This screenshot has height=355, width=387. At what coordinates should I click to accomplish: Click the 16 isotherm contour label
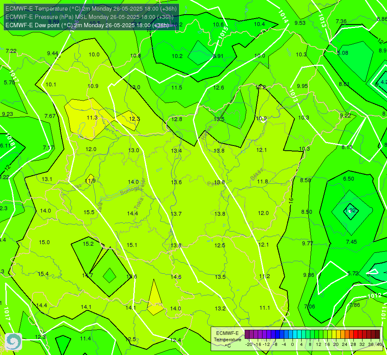coord(291,200)
